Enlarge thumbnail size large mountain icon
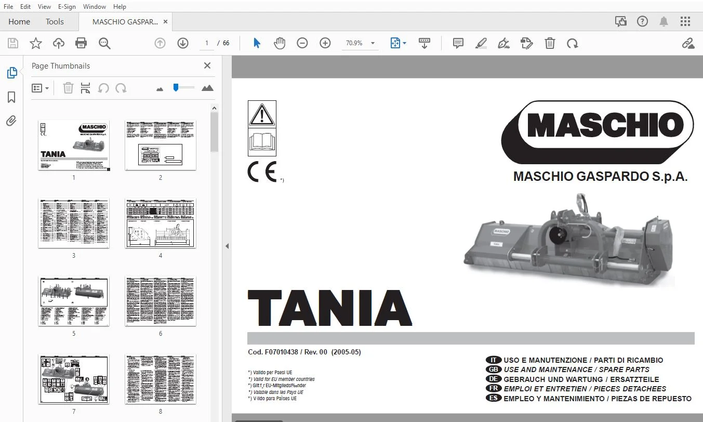This screenshot has width=703, height=422. pyautogui.click(x=207, y=88)
